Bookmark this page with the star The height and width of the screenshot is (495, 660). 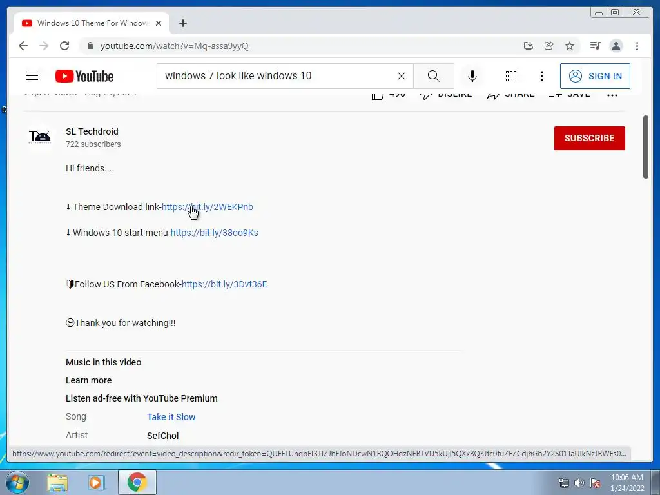[570, 46]
